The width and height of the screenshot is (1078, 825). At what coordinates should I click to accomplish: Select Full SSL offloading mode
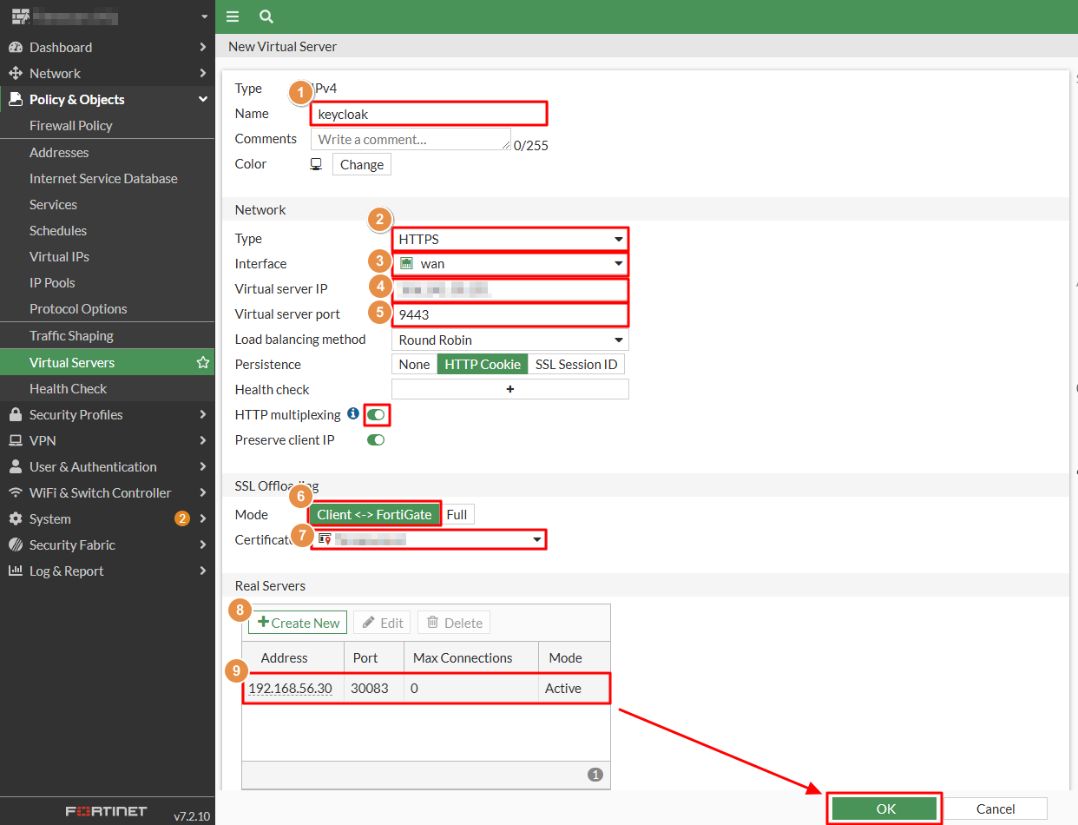pyautogui.click(x=457, y=515)
